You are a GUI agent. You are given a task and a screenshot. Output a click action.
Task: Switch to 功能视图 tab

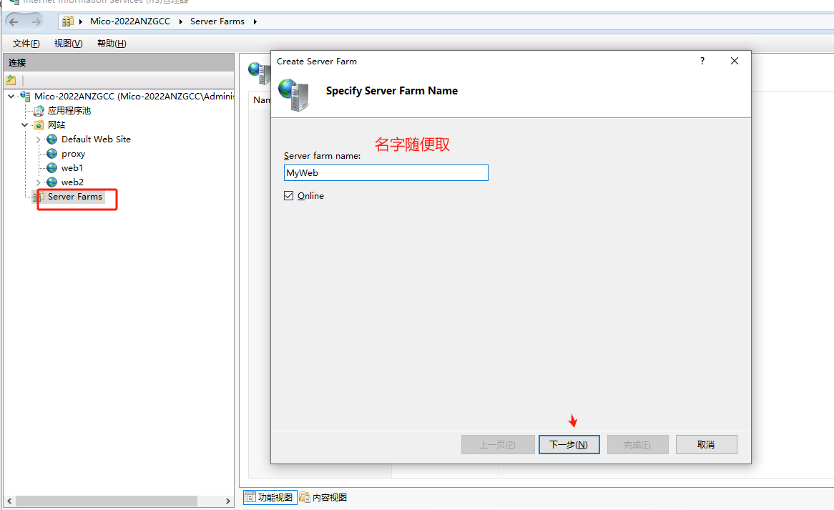tap(270, 497)
